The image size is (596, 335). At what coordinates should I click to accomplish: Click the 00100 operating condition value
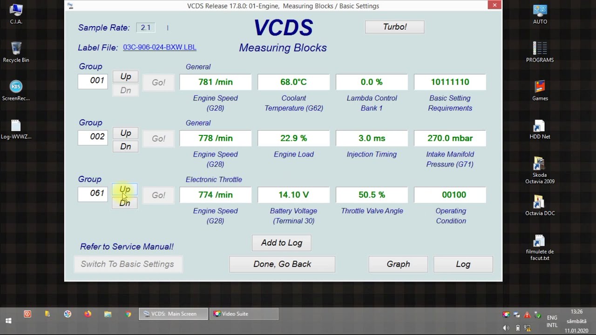(450, 195)
